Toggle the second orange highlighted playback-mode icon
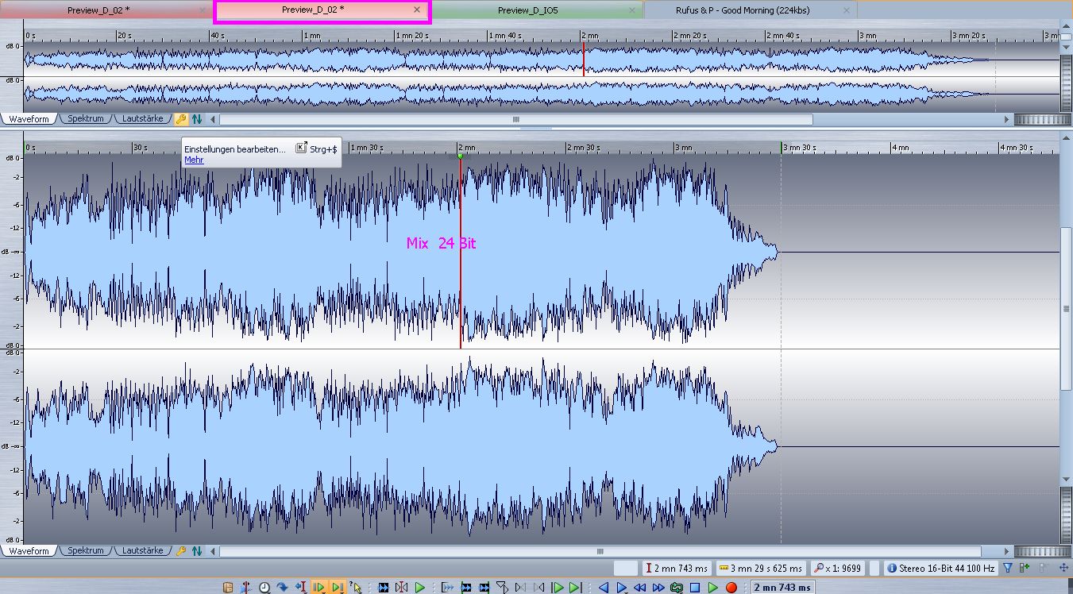 [x=338, y=588]
